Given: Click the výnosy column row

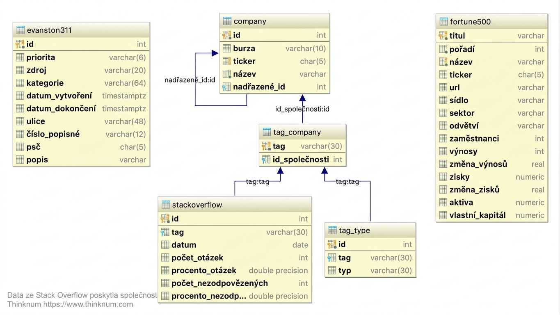Looking at the screenshot, I should (491, 151).
